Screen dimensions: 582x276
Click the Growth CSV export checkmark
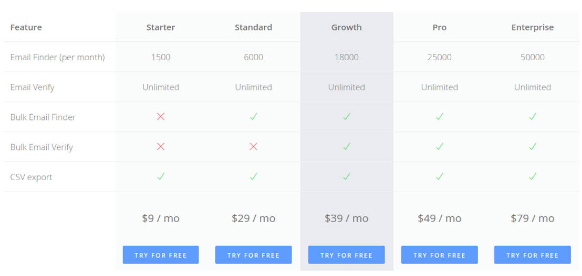coord(346,176)
